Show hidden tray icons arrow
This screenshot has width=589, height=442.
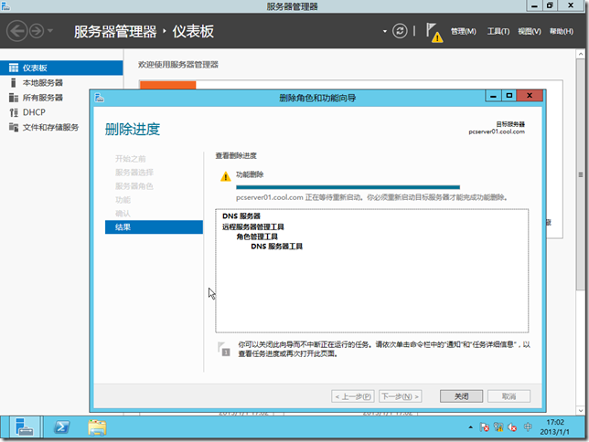(471, 427)
